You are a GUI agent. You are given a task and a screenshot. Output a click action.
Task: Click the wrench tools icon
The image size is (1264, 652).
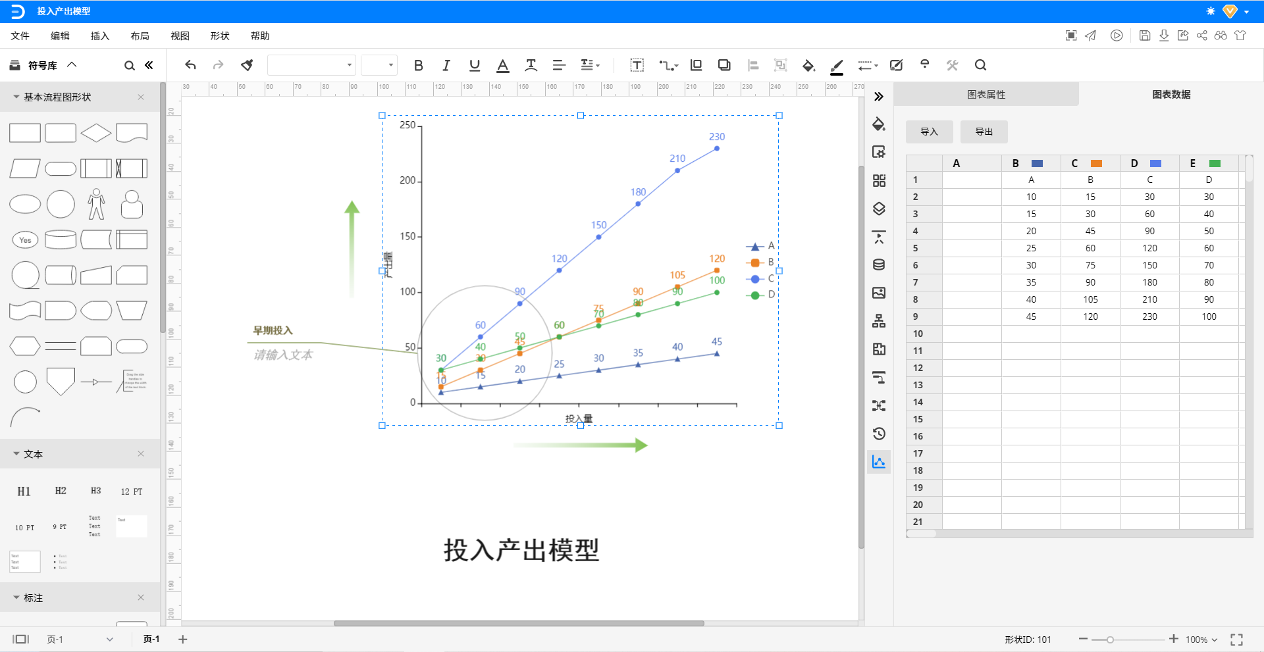click(952, 65)
